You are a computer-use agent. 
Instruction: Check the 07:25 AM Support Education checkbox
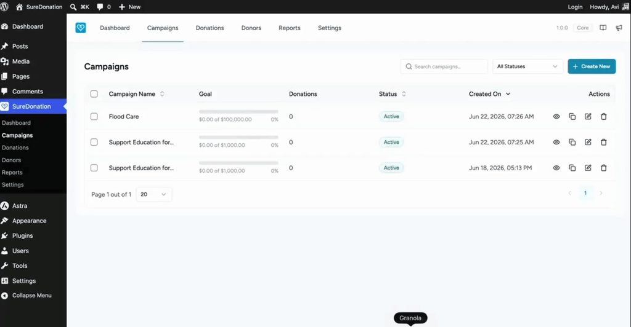[x=94, y=142]
